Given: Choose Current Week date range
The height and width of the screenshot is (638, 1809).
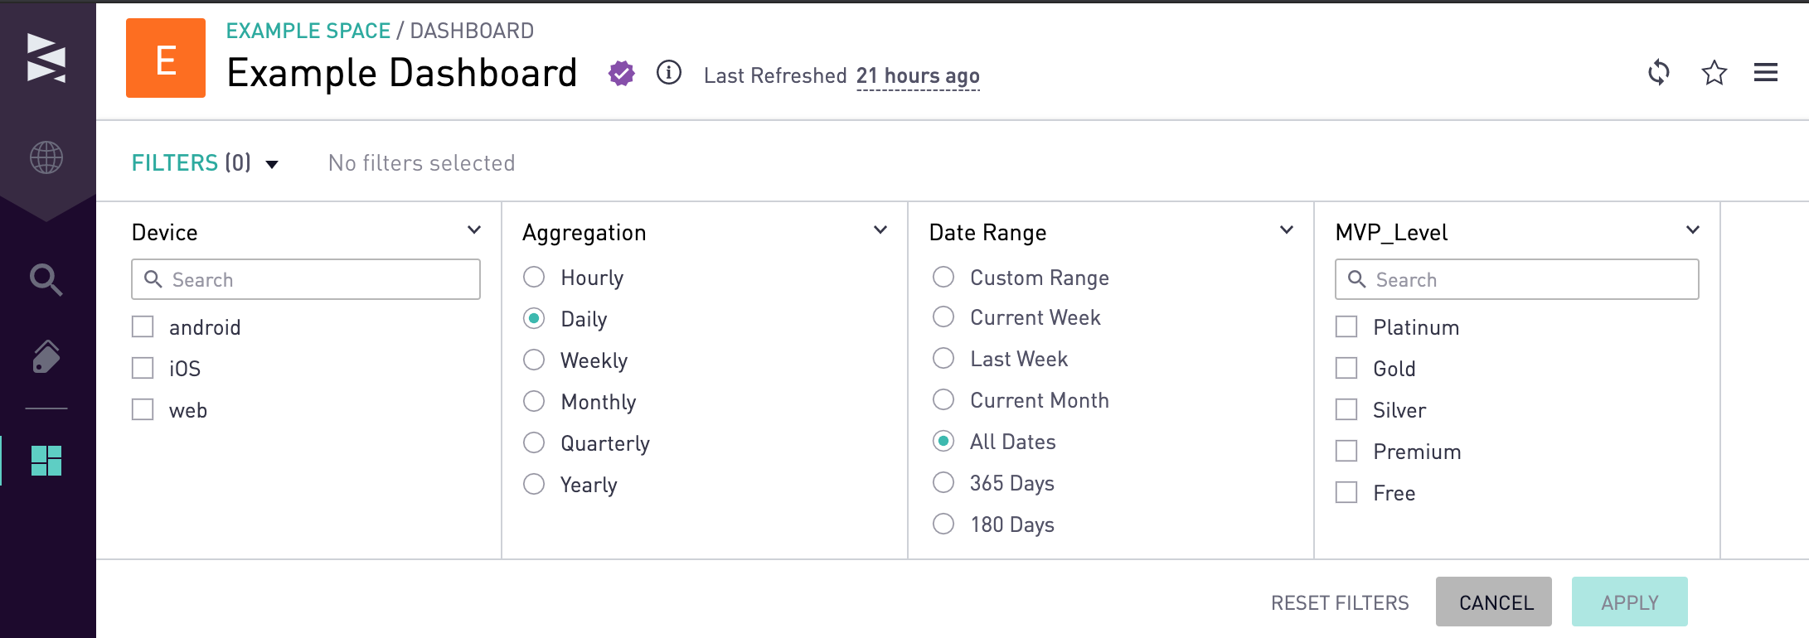Looking at the screenshot, I should (944, 317).
